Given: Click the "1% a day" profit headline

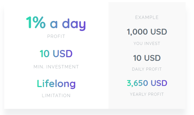Looking at the screenshot, I should click(56, 23).
